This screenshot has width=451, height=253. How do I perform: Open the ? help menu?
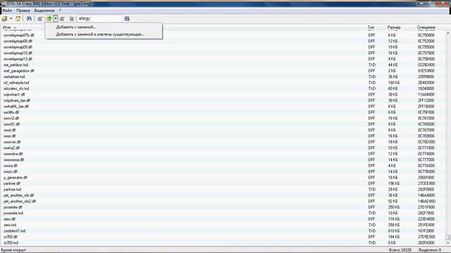click(x=60, y=11)
